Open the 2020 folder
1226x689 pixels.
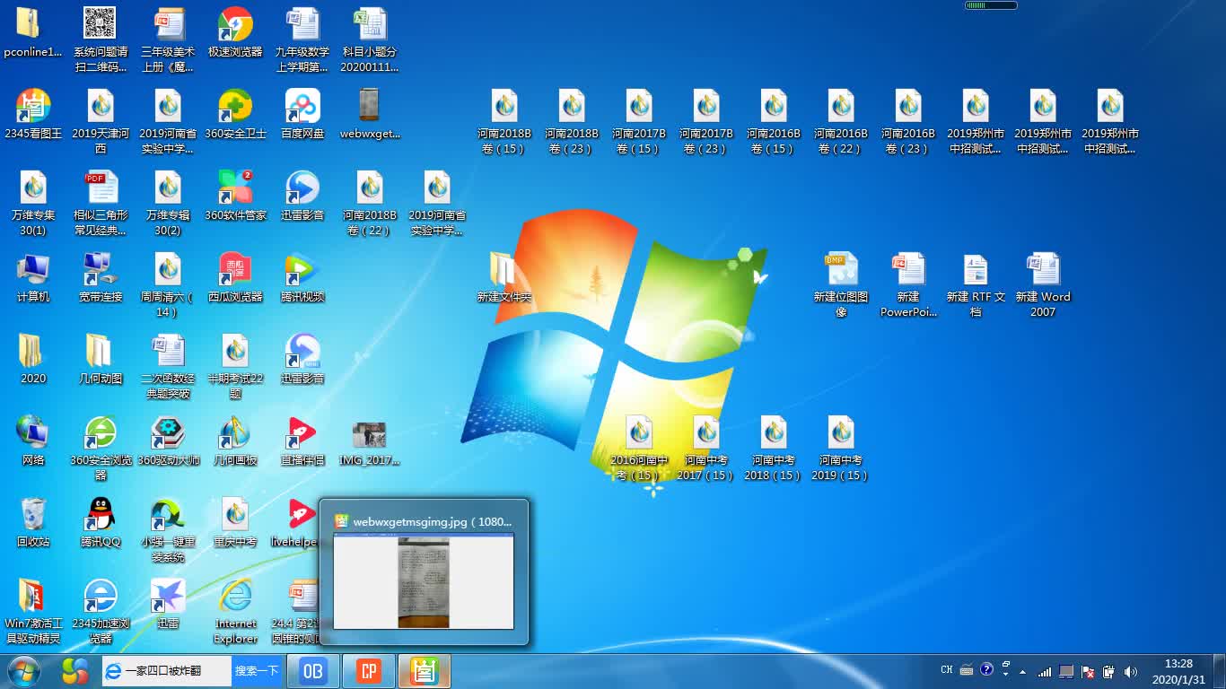point(33,359)
